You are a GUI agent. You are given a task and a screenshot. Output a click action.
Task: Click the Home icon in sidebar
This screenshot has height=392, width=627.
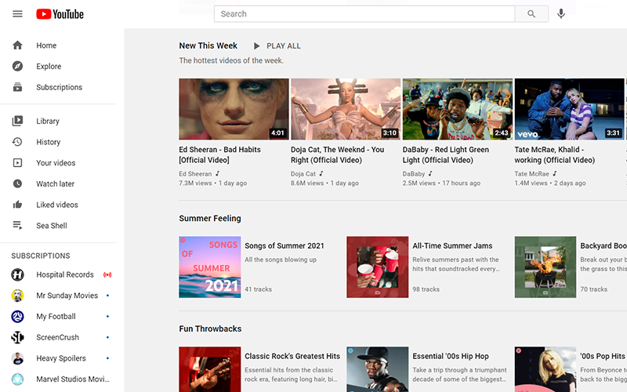(17, 45)
